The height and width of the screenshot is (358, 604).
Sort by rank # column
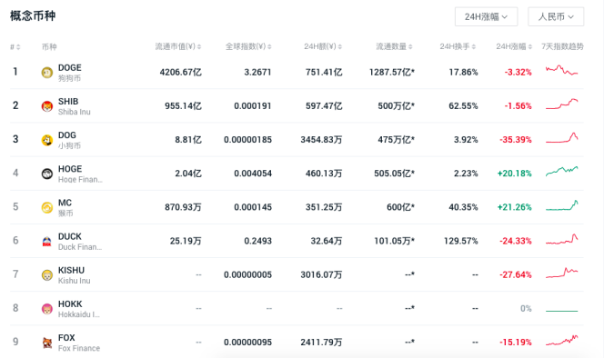coord(15,47)
